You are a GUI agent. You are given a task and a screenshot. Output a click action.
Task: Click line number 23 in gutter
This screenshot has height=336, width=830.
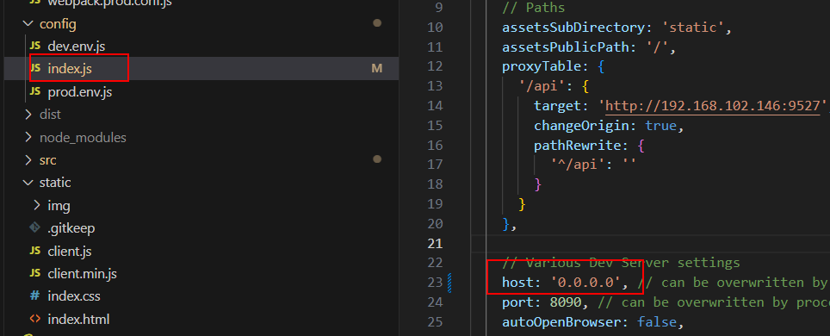pyautogui.click(x=435, y=283)
